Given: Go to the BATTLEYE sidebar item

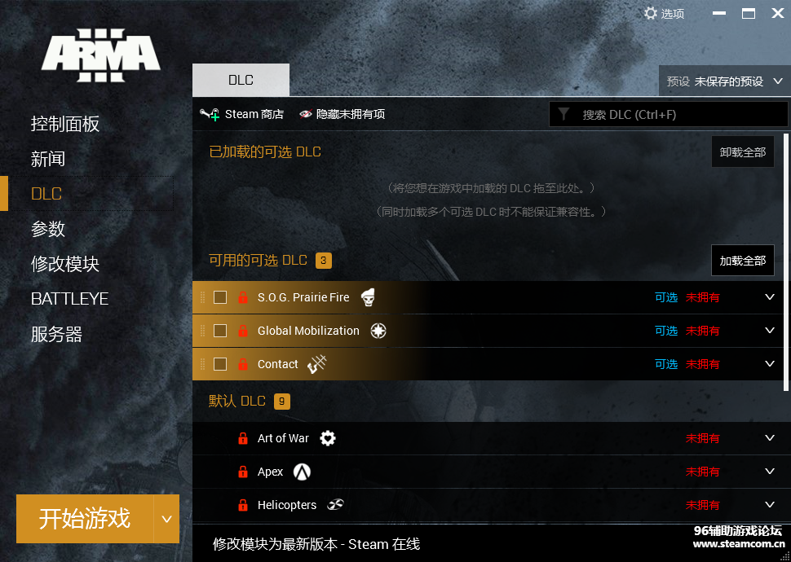Looking at the screenshot, I should 69,299.
